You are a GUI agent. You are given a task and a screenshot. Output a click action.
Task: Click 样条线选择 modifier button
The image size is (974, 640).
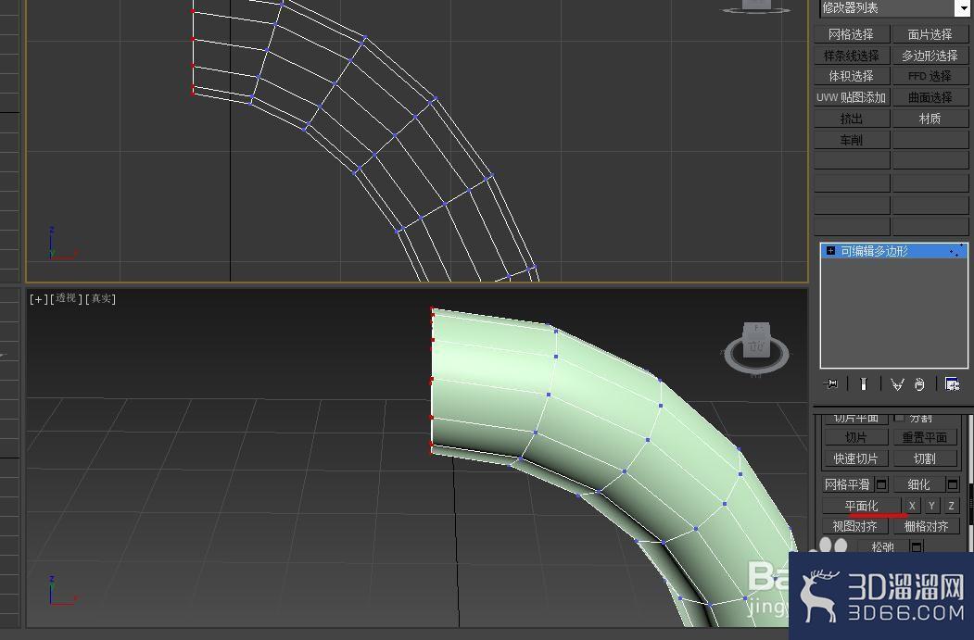pos(852,56)
